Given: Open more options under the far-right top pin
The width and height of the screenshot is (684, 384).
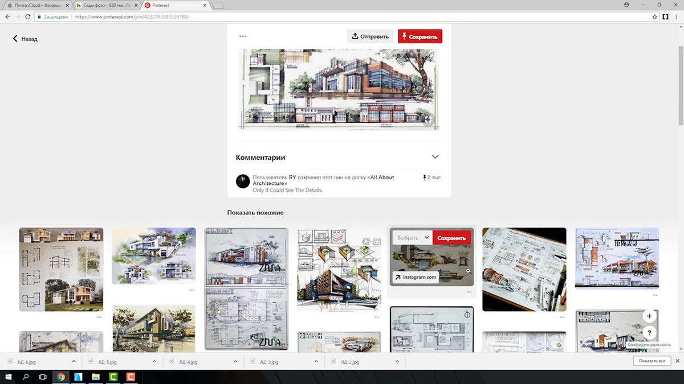Looking at the screenshot, I should tap(655, 295).
